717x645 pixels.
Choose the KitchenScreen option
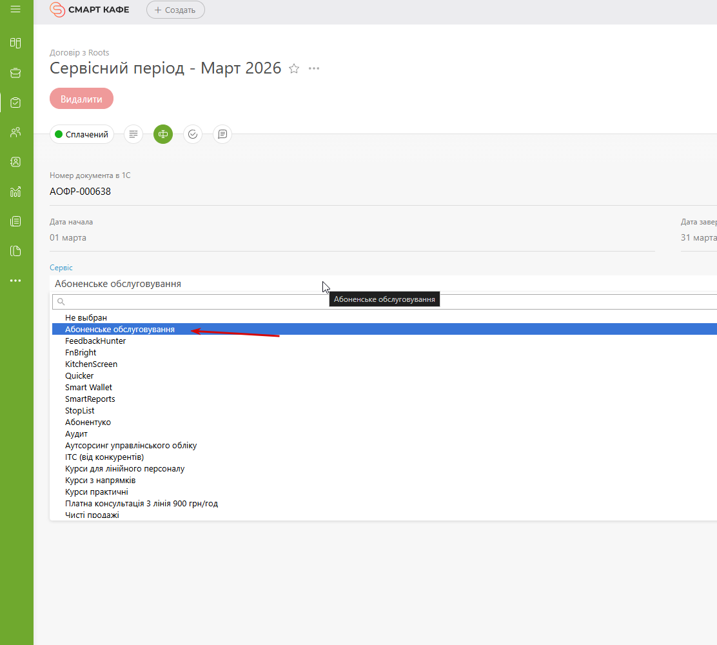click(x=384, y=364)
